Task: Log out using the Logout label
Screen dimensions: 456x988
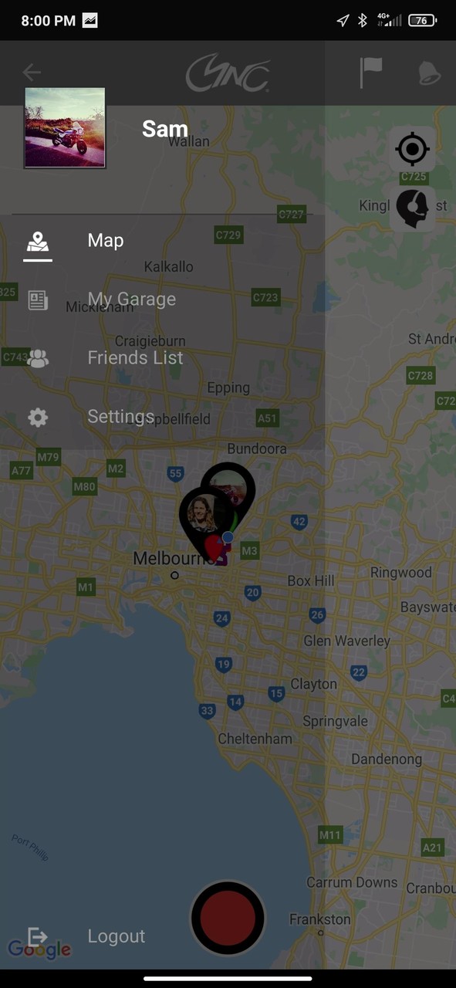Action: (x=117, y=936)
